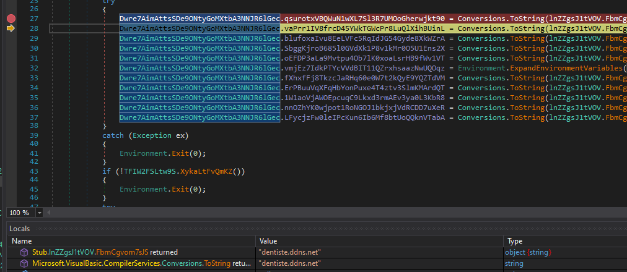
Task: Select the first "dentiste.ddns.net" value cell
Action: tap(289, 252)
